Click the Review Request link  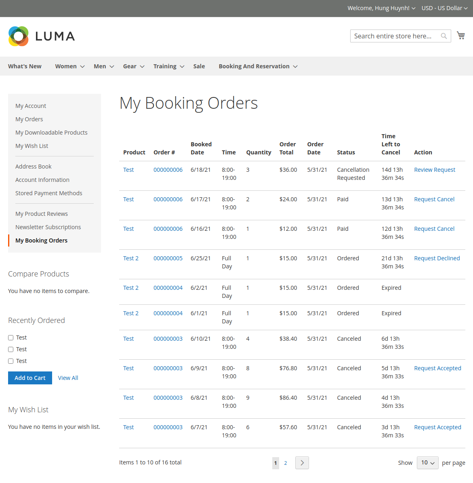coord(434,170)
